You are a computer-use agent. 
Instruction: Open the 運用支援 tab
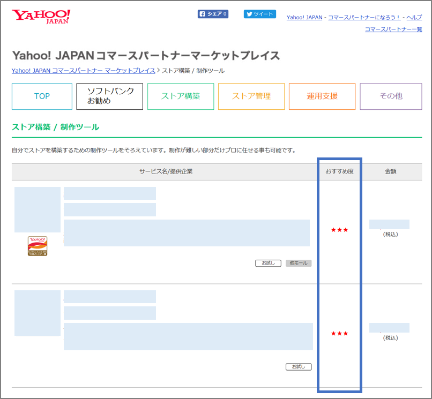pyautogui.click(x=322, y=96)
